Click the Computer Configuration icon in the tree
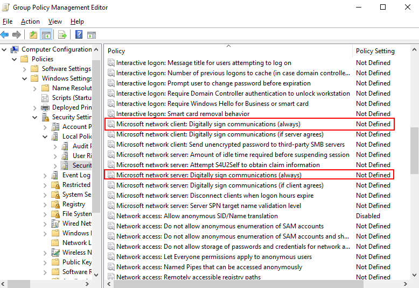Screen dimensions: 419x288 pyautogui.click(x=15, y=49)
